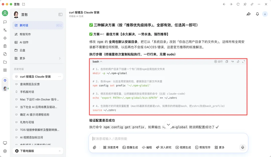
Task: Open AI 创作 in the sidebar
Action: (x=38, y=42)
